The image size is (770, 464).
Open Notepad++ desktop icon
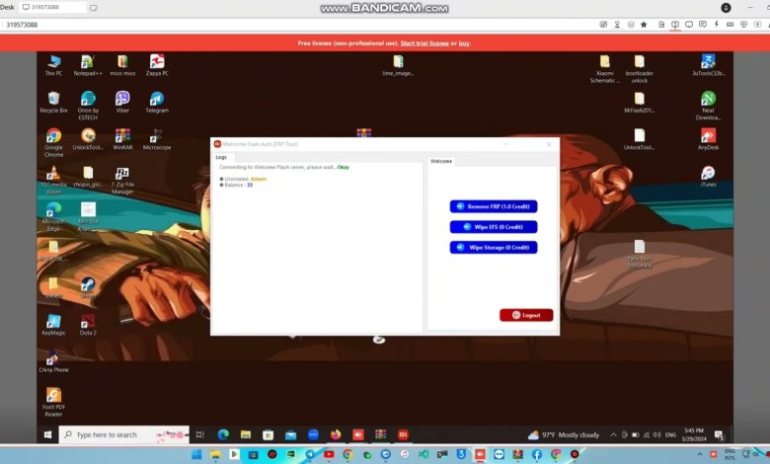(88, 65)
